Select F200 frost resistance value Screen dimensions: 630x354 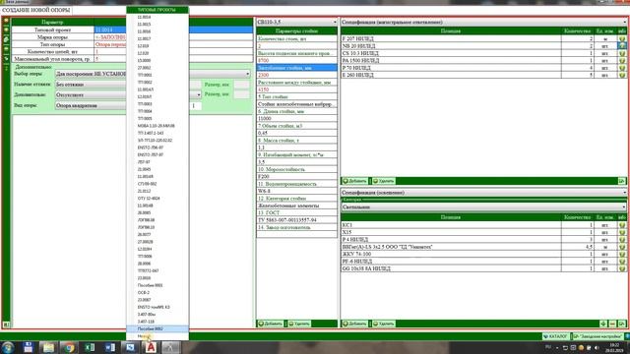[x=297, y=177]
